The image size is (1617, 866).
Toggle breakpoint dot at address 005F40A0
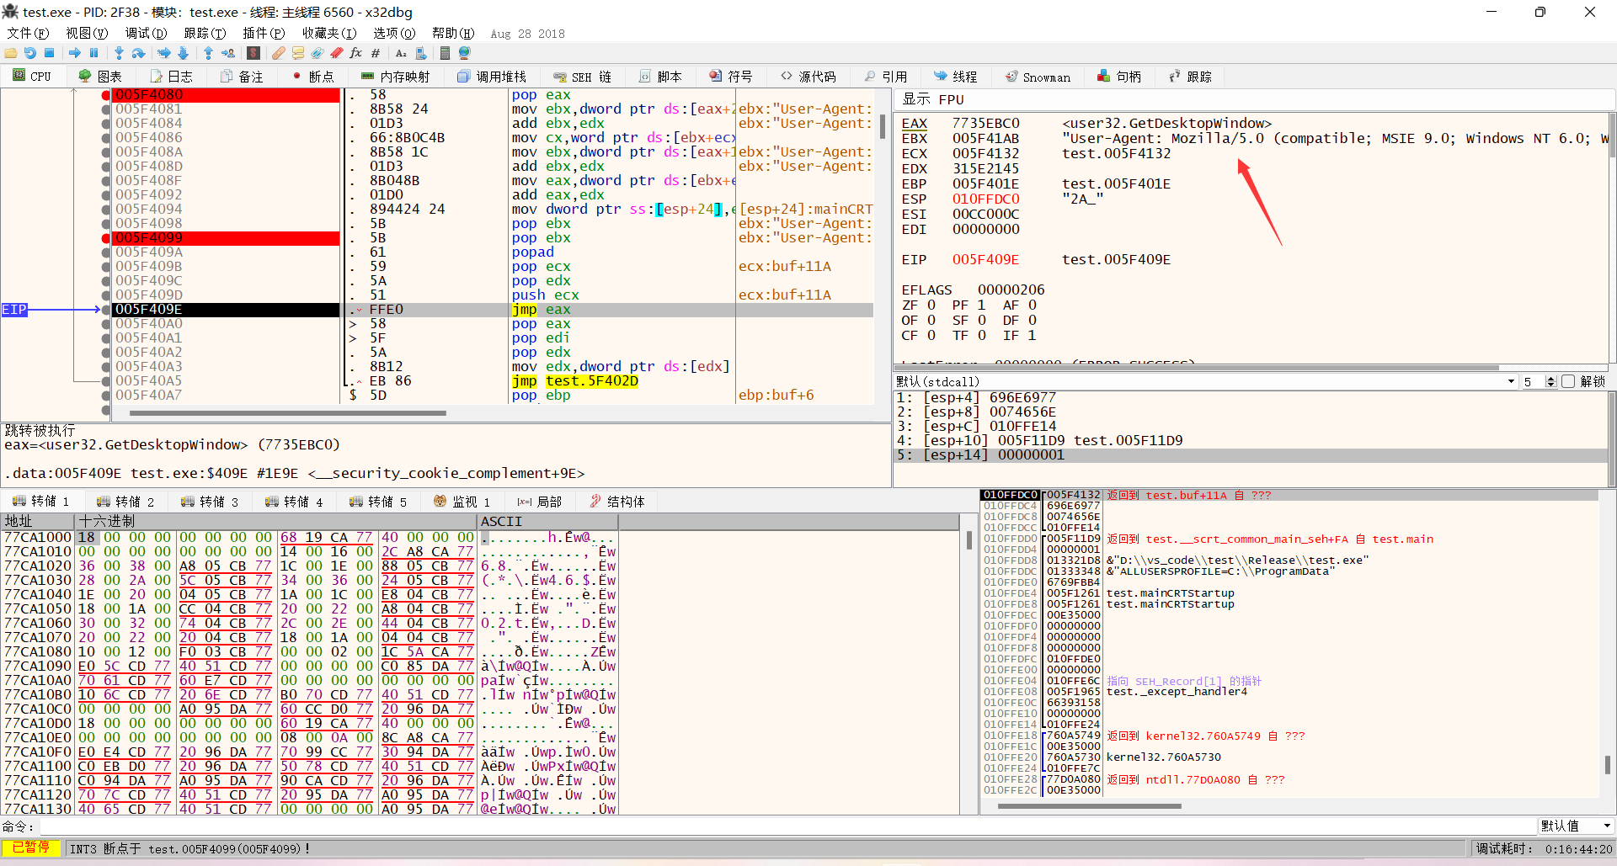[105, 324]
